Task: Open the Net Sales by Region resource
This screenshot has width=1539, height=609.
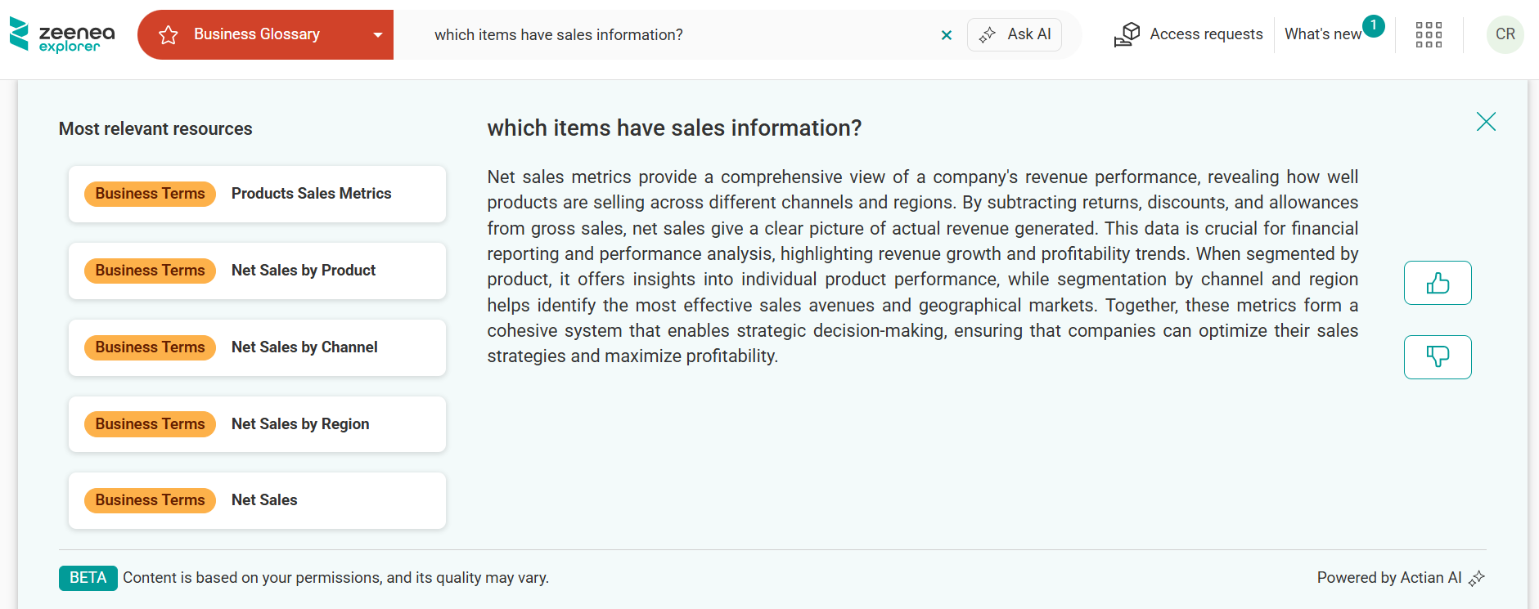Action: [x=300, y=424]
